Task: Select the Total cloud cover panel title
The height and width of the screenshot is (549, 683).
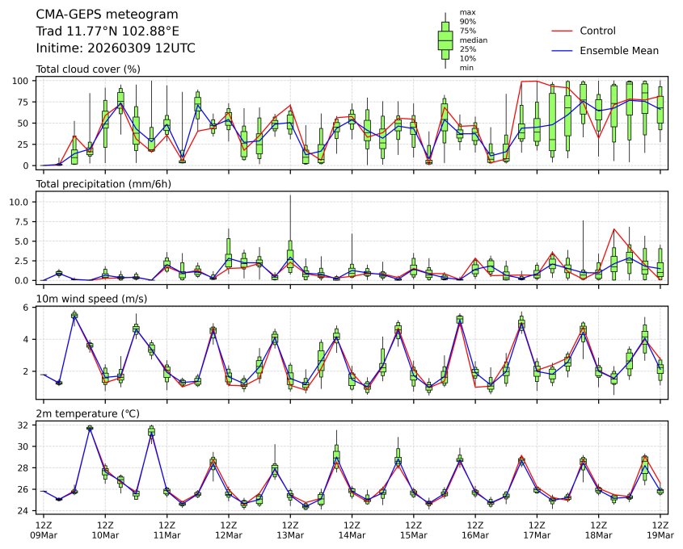Action: pos(88,69)
